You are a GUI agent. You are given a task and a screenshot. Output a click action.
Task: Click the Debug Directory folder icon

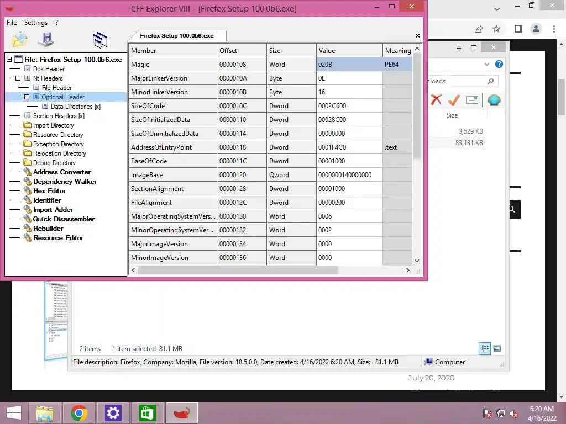click(x=28, y=163)
